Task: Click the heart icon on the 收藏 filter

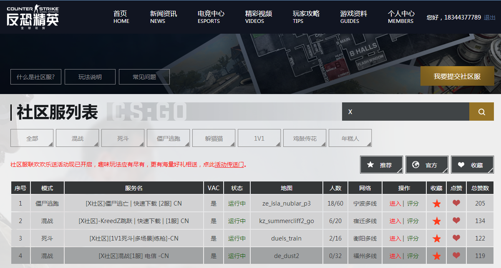Action: click(x=461, y=164)
